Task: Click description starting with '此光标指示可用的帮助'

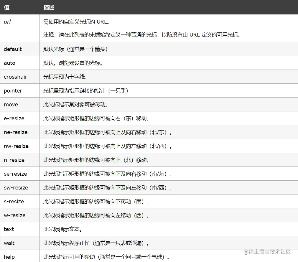Action: [107, 257]
